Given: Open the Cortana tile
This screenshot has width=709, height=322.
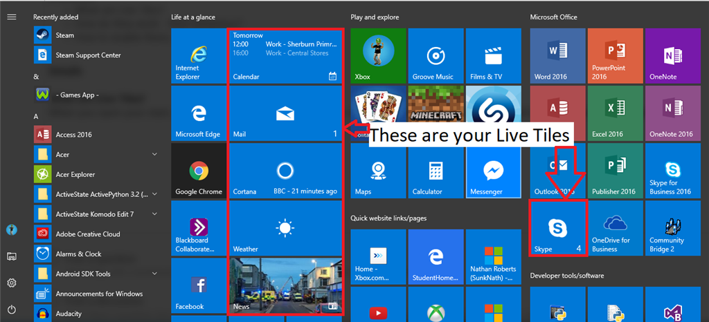Looking at the screenshot, I should tap(285, 171).
